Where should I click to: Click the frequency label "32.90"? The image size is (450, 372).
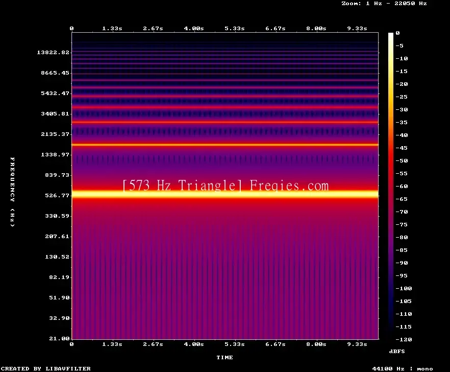coord(59,318)
